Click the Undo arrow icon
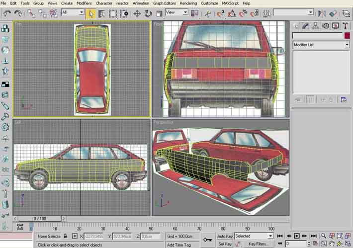The height and width of the screenshot is (248, 353). [x=7, y=12]
